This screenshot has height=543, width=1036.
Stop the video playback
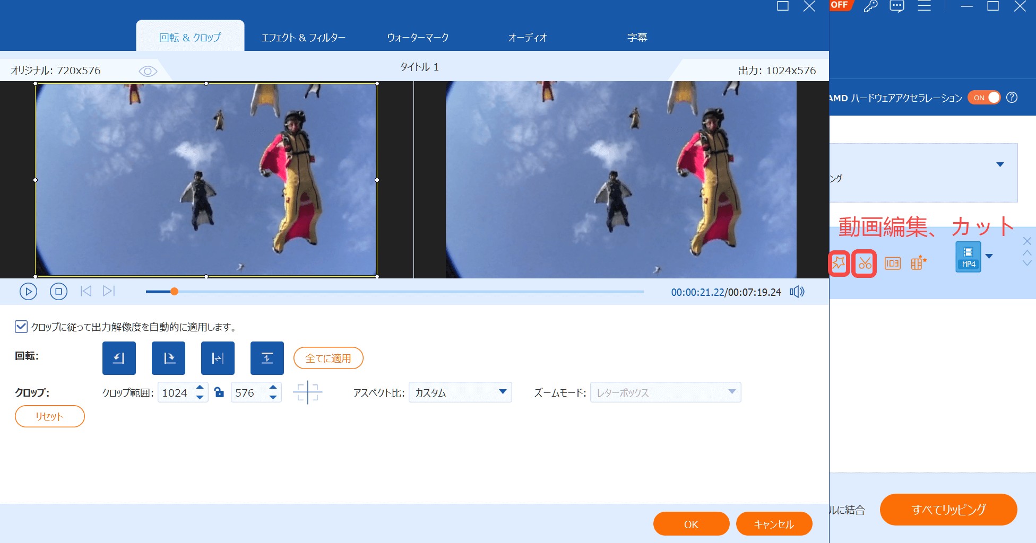(58, 291)
